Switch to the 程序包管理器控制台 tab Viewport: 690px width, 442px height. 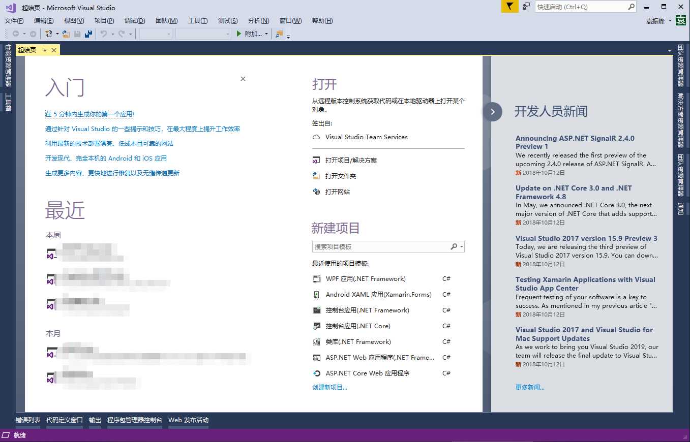click(x=135, y=420)
